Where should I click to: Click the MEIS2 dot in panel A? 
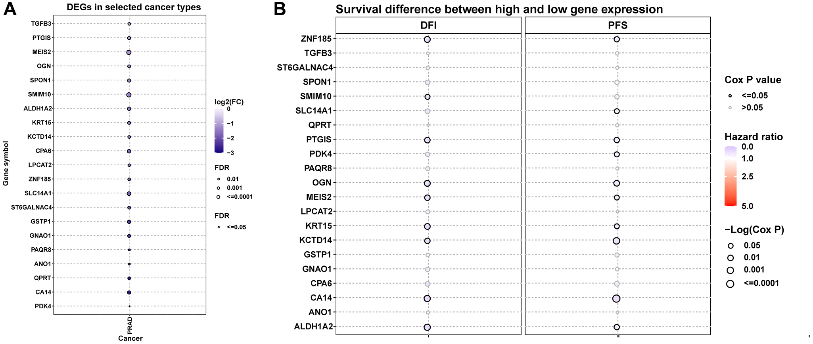[x=129, y=52]
